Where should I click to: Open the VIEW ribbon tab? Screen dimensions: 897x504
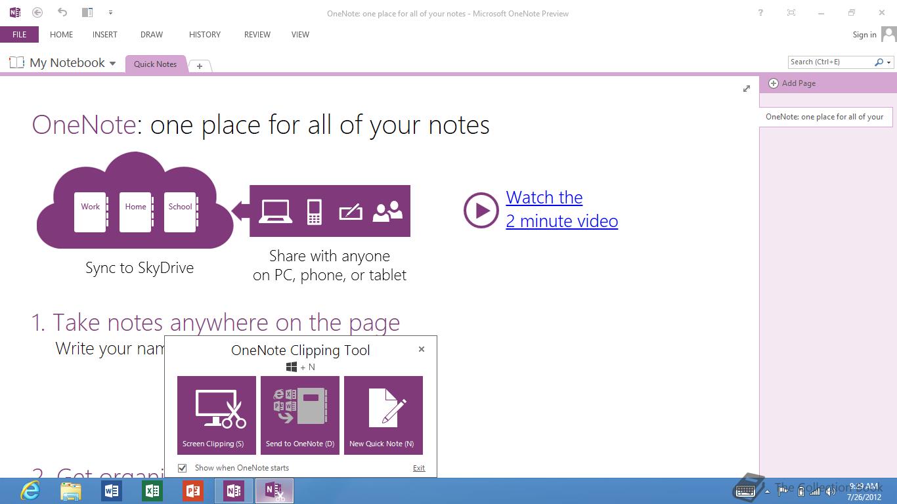point(300,35)
